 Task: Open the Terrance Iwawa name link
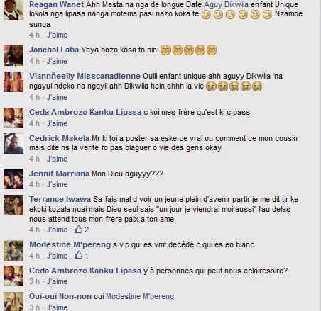click(60, 199)
